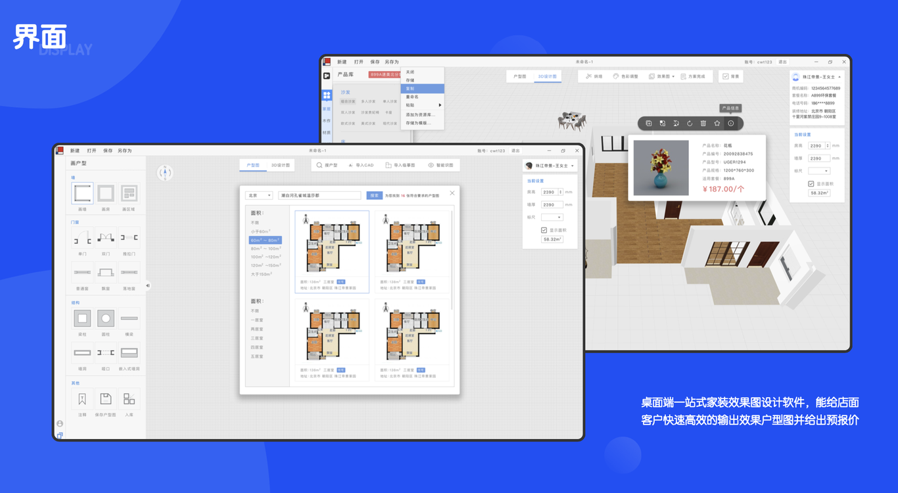
Task: Select the blue-outlined floor plan thumbnail
Action: pyautogui.click(x=332, y=252)
